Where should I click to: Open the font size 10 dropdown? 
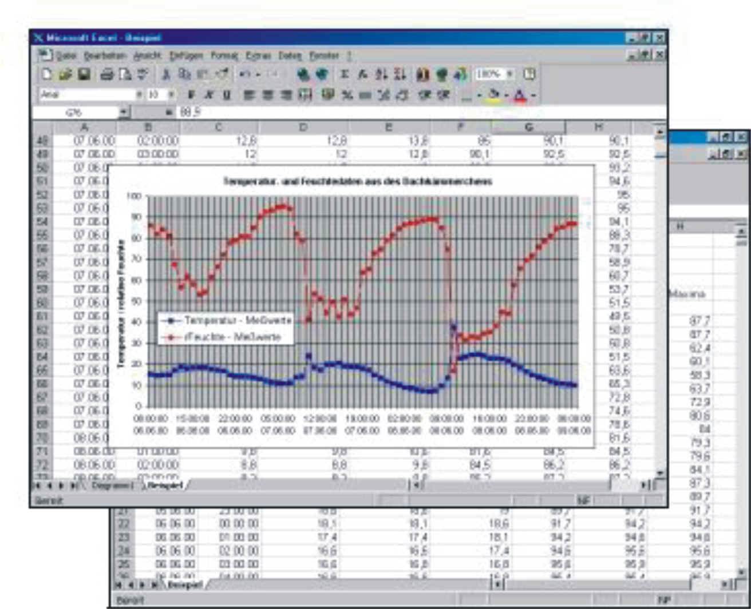coord(171,95)
